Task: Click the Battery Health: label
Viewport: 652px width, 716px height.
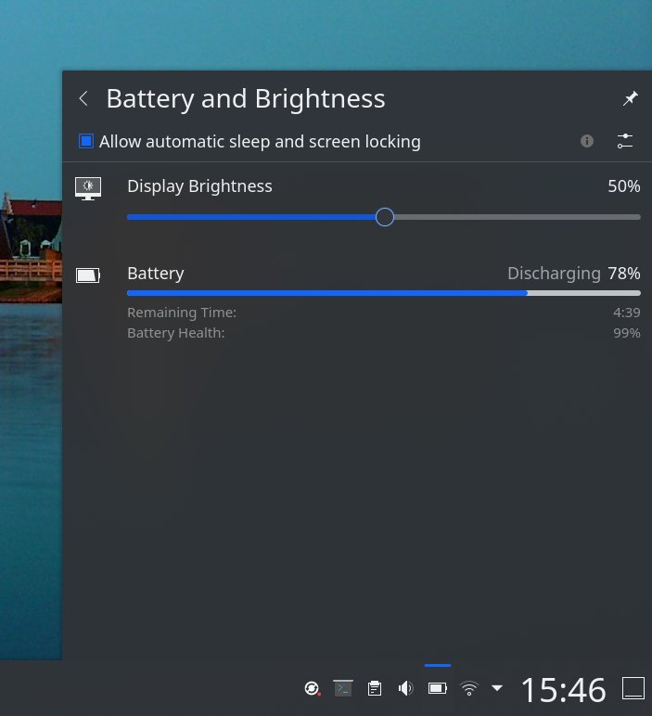Action: [176, 333]
